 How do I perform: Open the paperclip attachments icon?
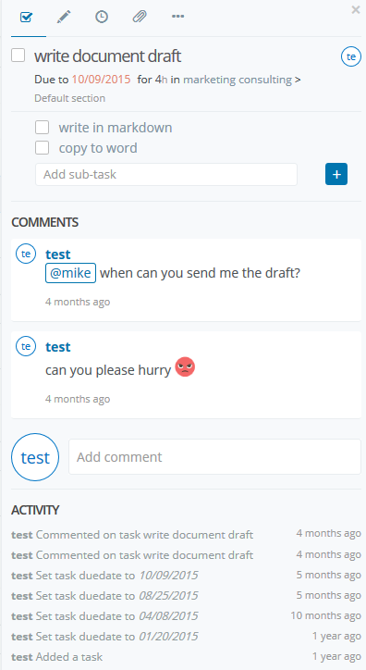tap(140, 17)
